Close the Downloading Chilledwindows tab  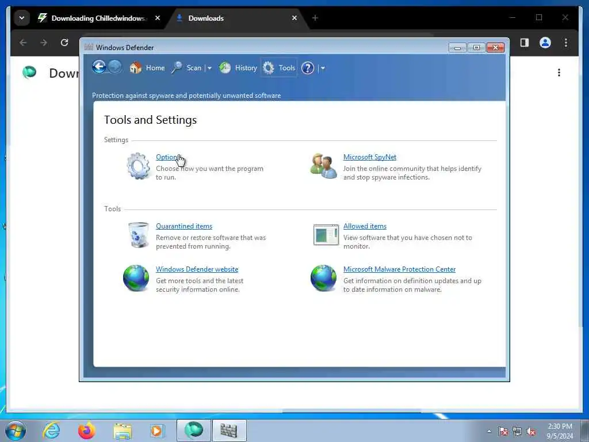click(x=158, y=18)
